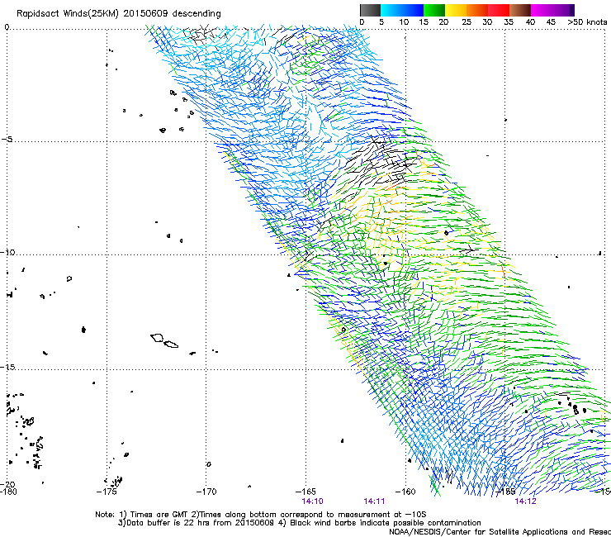Click the latitude label '-15'

pyautogui.click(x=7, y=367)
